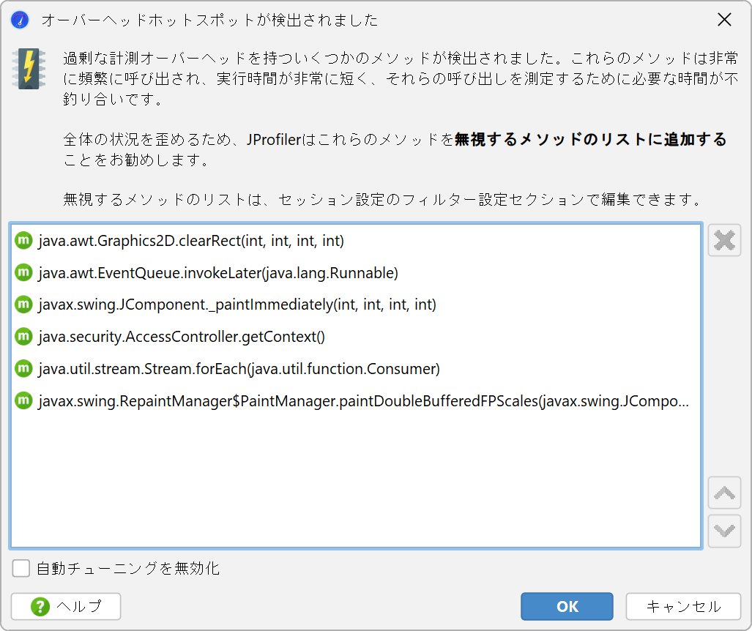Click the bold 無視するメソッドのリストに追加する text

tap(590, 140)
